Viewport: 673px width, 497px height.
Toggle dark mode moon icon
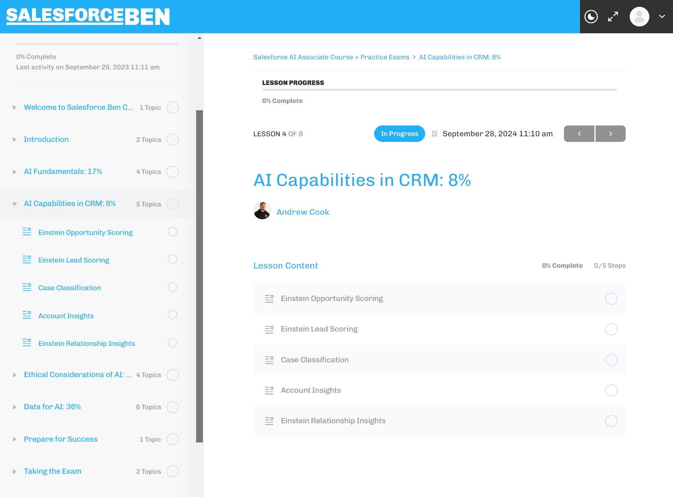pyautogui.click(x=591, y=17)
